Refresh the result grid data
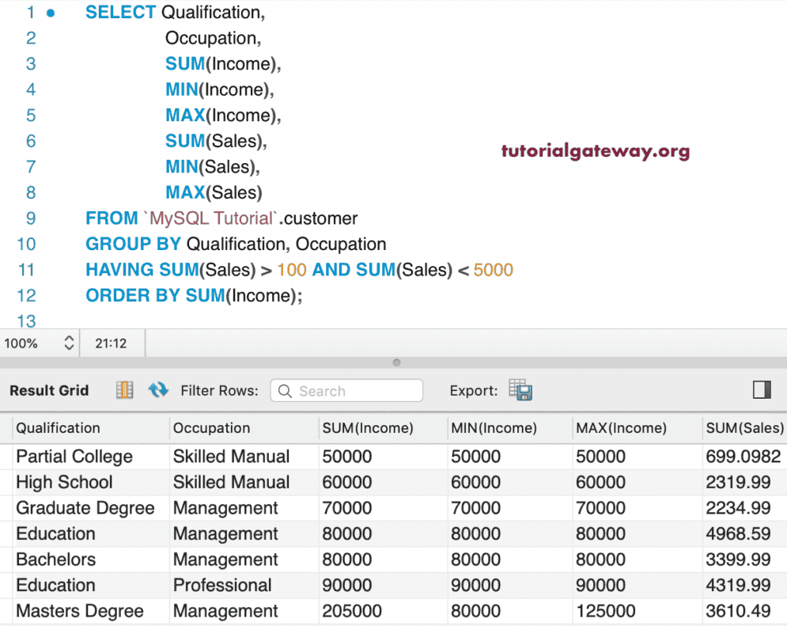The height and width of the screenshot is (626, 787). coord(158,390)
